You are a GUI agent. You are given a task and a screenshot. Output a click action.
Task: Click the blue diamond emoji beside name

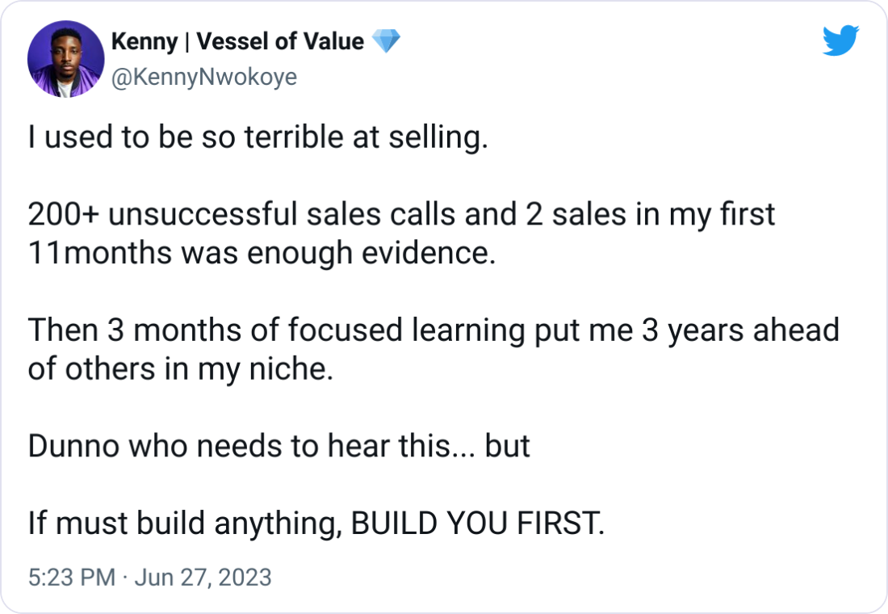386,41
